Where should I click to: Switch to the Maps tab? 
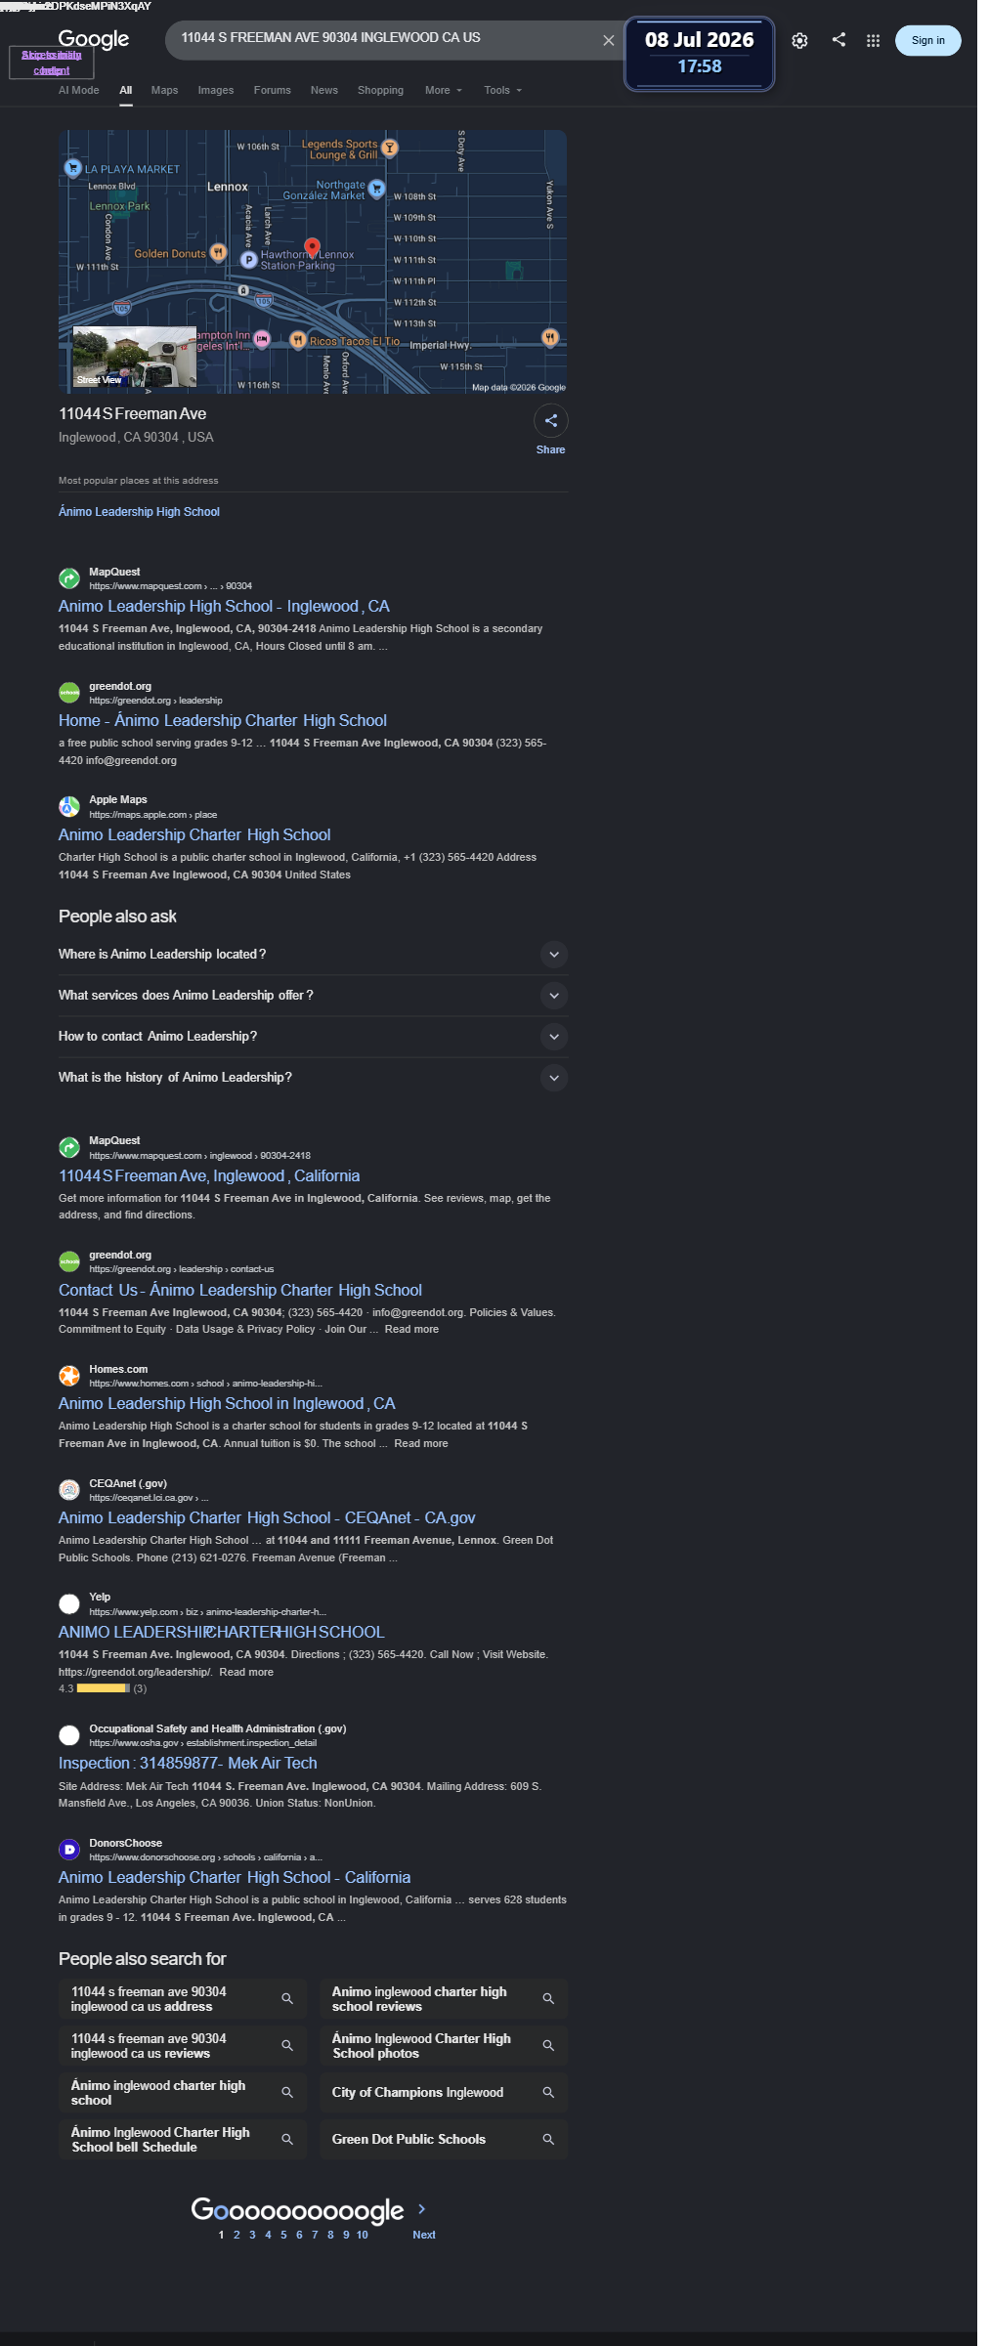[164, 90]
